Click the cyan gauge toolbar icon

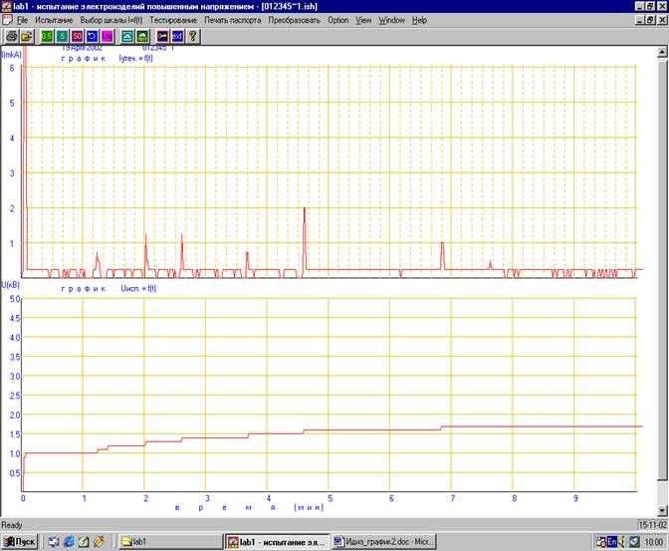(x=127, y=36)
